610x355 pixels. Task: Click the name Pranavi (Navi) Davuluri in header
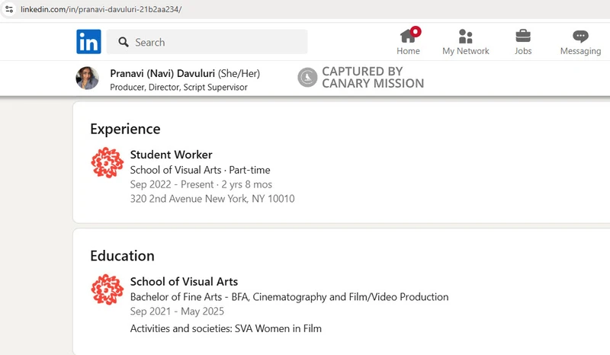point(162,73)
